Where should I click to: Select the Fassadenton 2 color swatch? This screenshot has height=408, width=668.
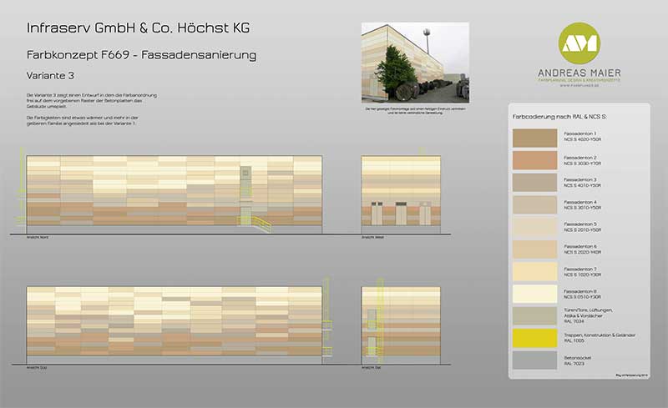pos(534,159)
